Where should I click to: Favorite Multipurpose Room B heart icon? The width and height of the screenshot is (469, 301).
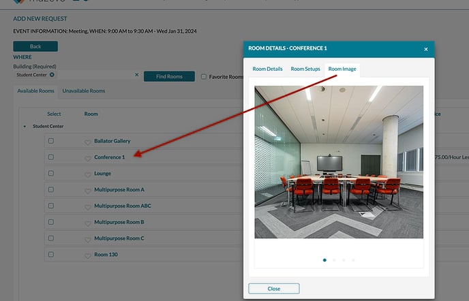click(88, 223)
